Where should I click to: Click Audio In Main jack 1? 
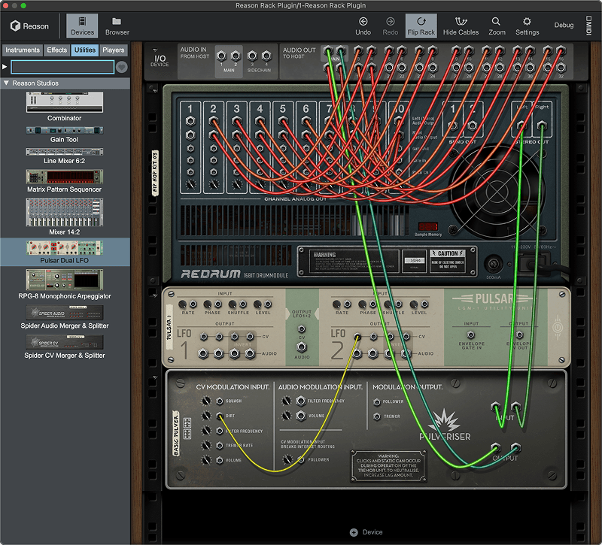click(x=221, y=56)
